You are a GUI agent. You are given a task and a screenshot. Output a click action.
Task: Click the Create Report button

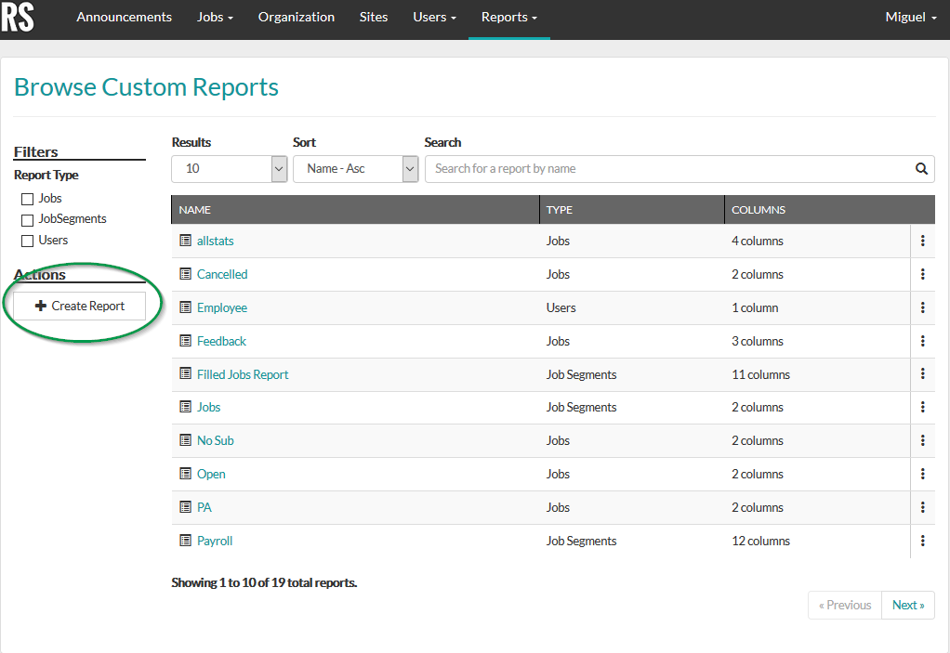pyautogui.click(x=79, y=305)
